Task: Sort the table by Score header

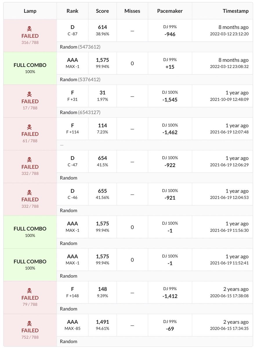Action: (102, 11)
